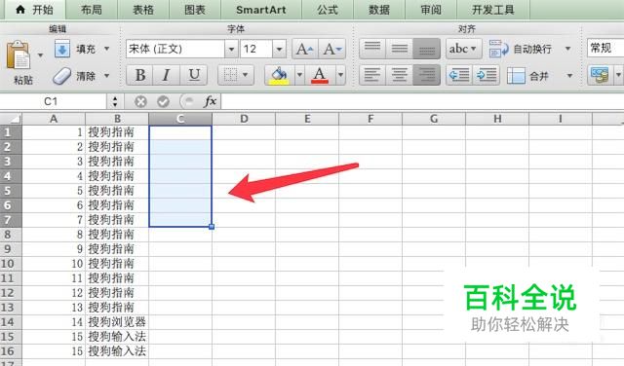Confirm entry with the checkmark icon

[163, 102]
